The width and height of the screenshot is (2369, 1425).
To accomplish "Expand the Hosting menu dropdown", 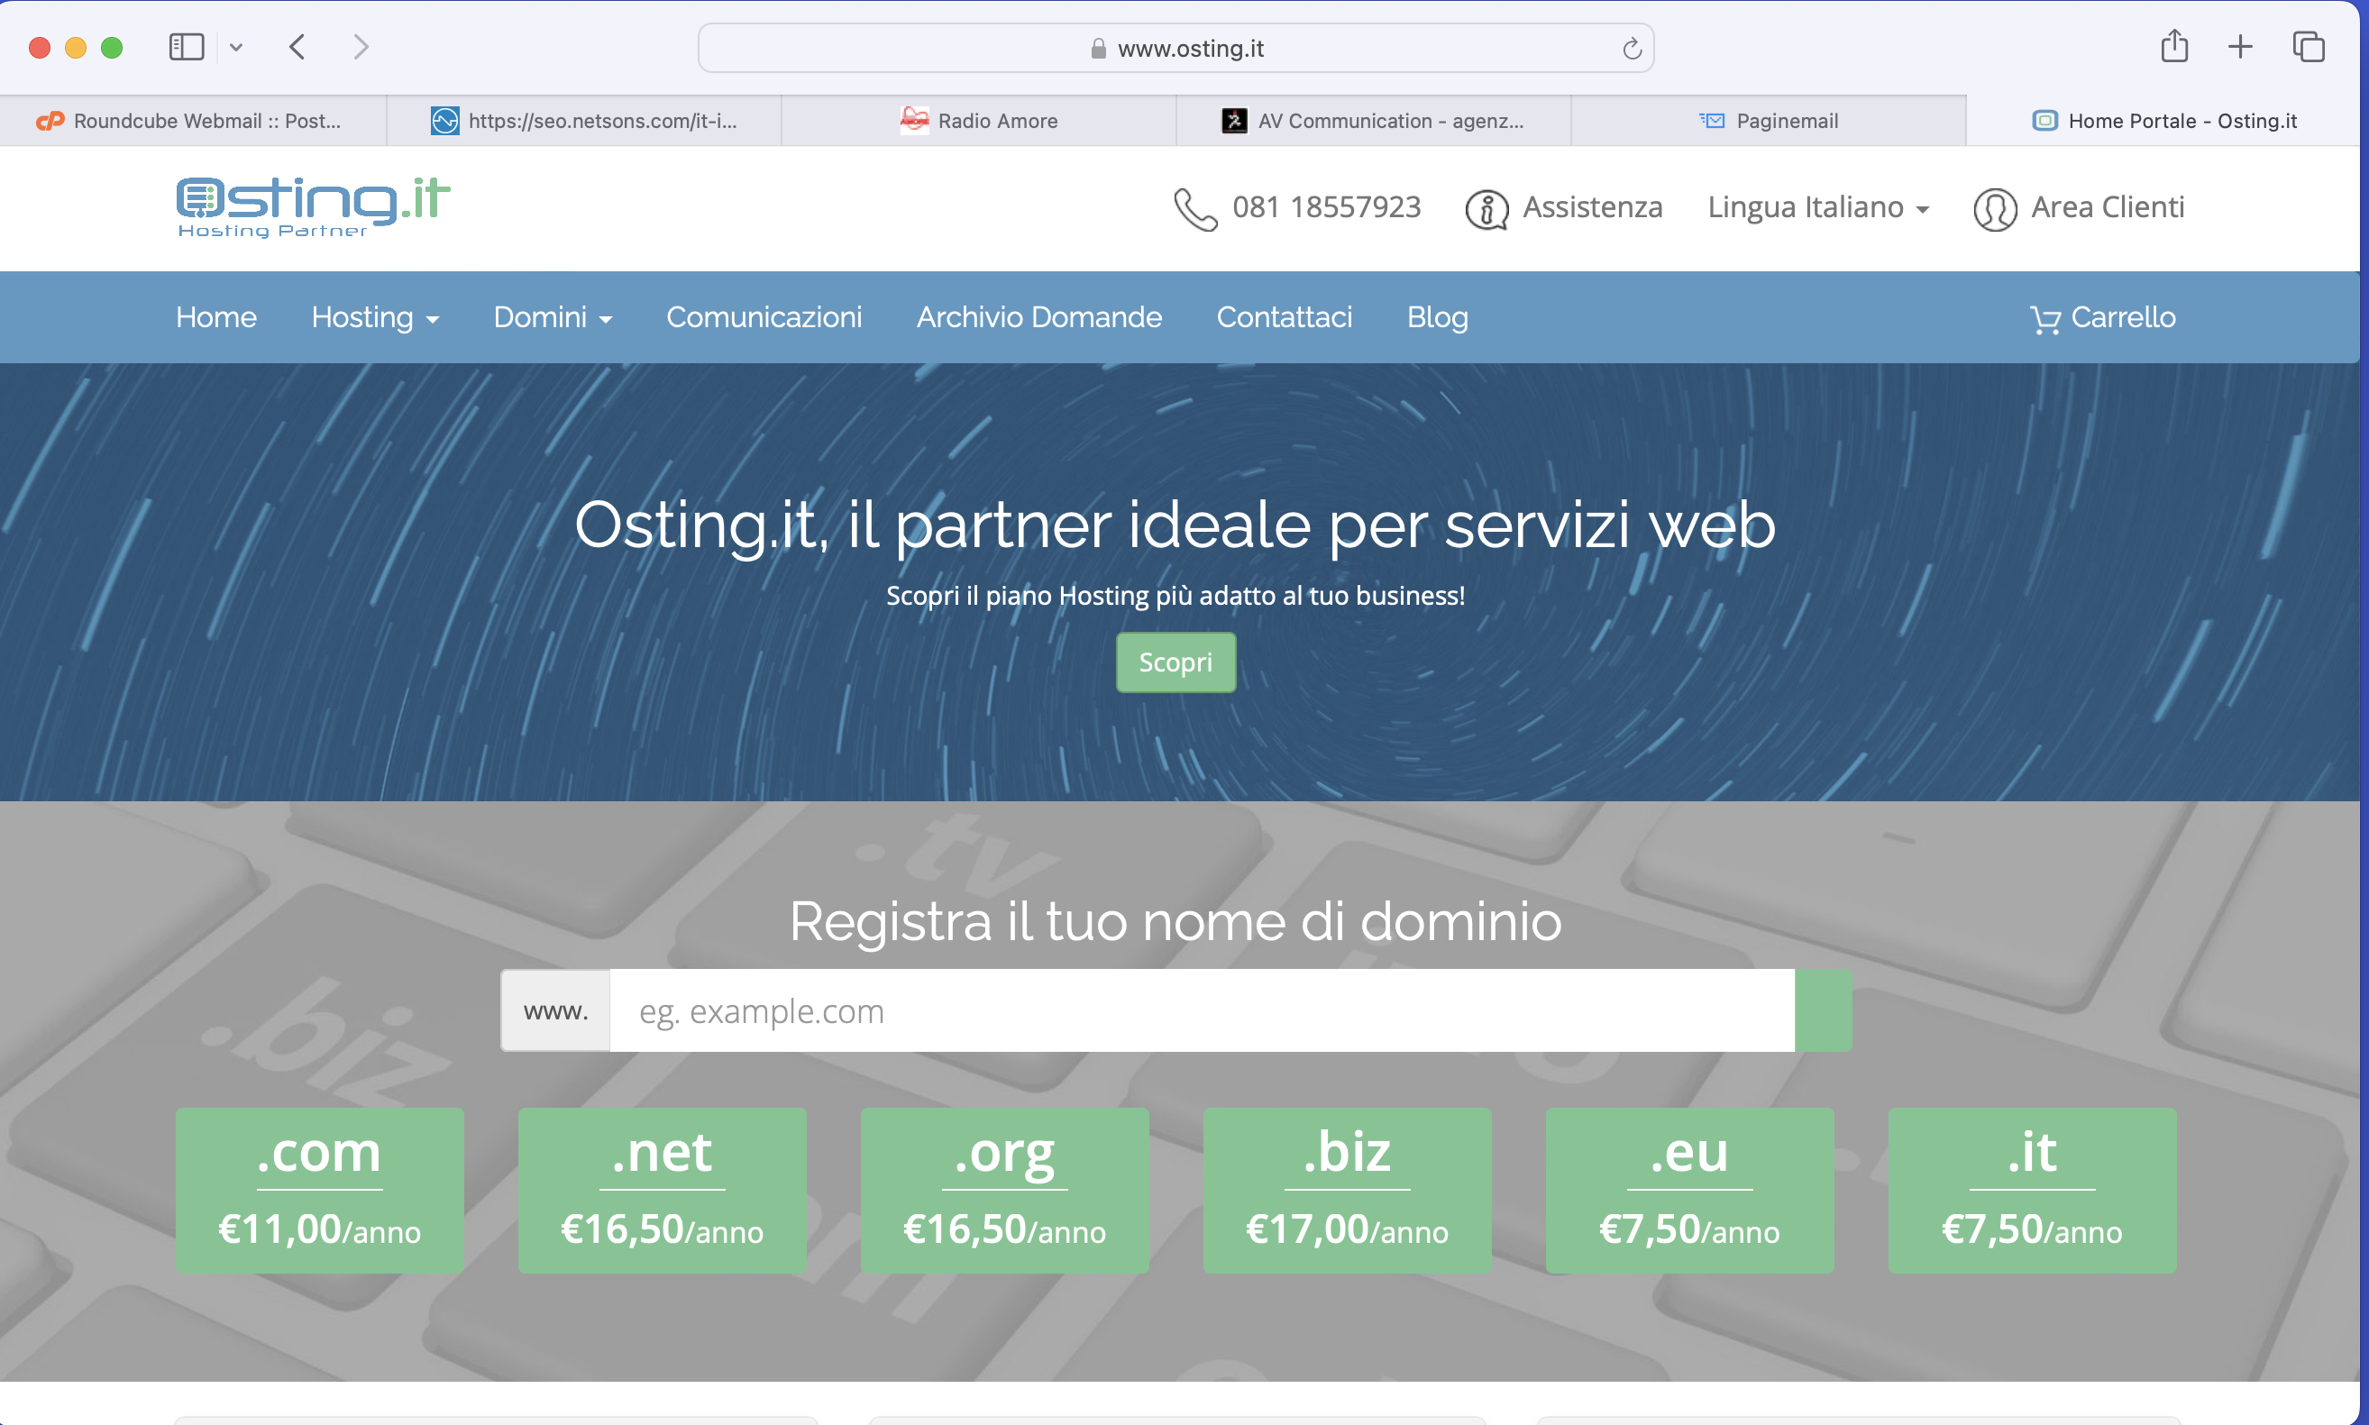I will [374, 318].
